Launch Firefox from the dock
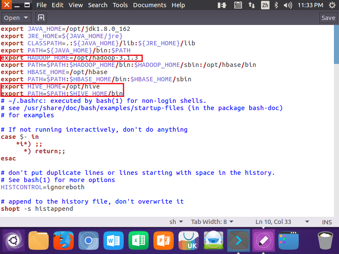The height and width of the screenshot is (254, 339). click(64, 240)
